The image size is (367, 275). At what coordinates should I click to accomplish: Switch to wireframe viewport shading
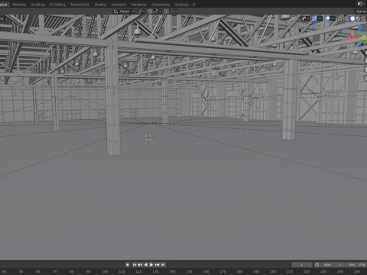(x=347, y=18)
